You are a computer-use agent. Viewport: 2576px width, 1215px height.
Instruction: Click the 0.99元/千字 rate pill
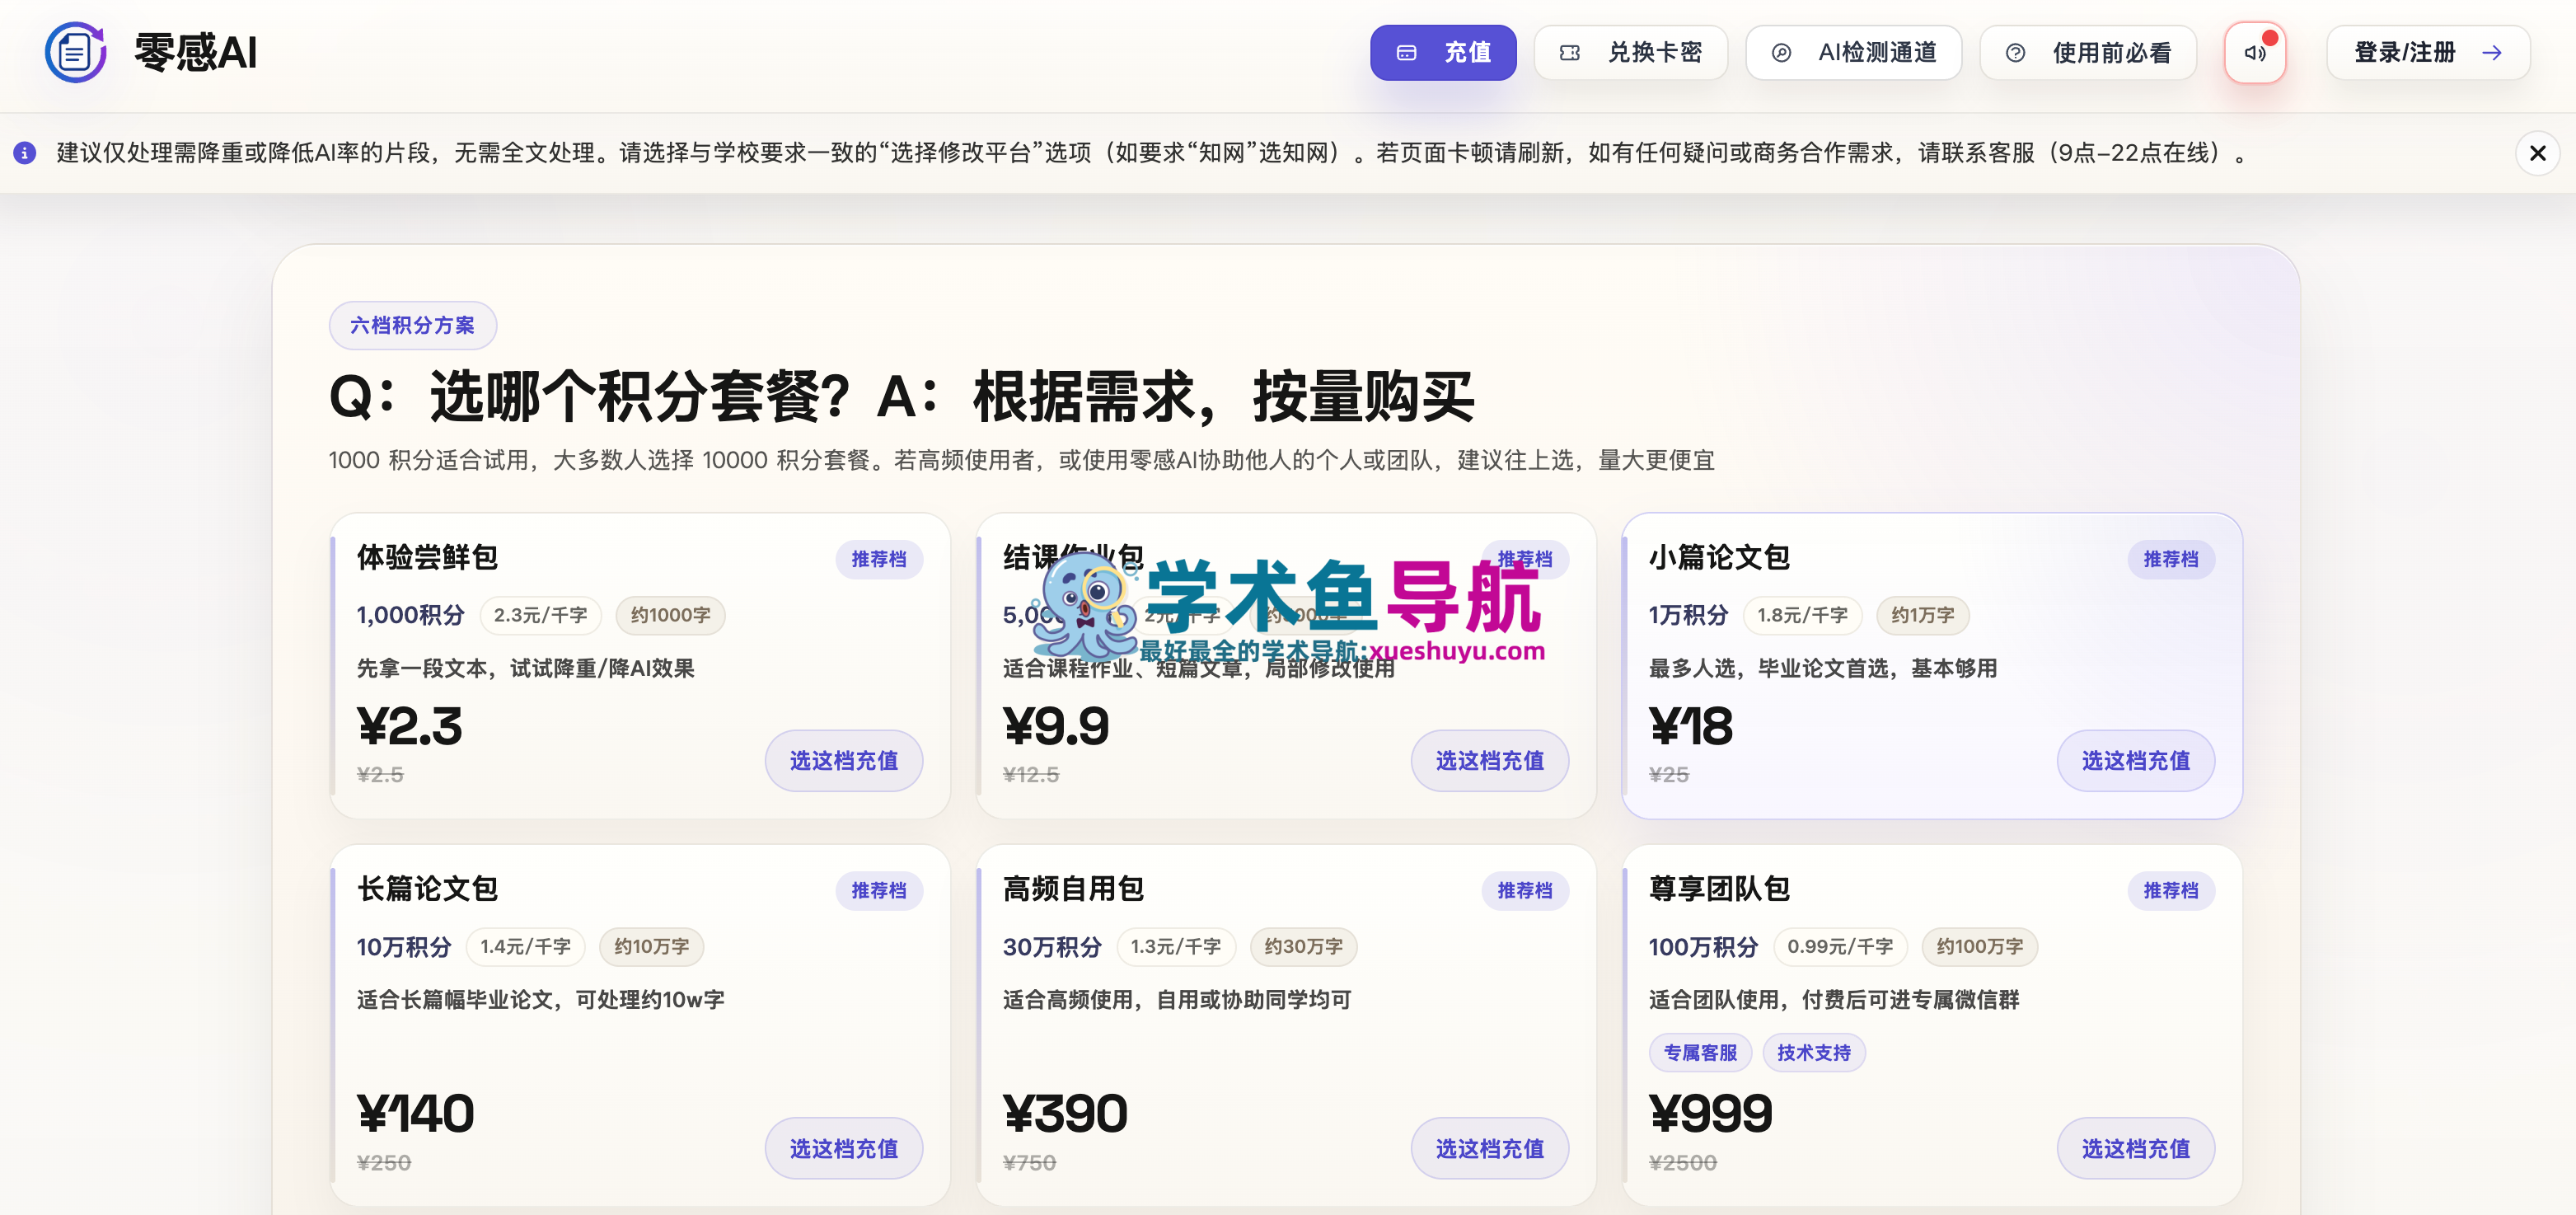1841,947
